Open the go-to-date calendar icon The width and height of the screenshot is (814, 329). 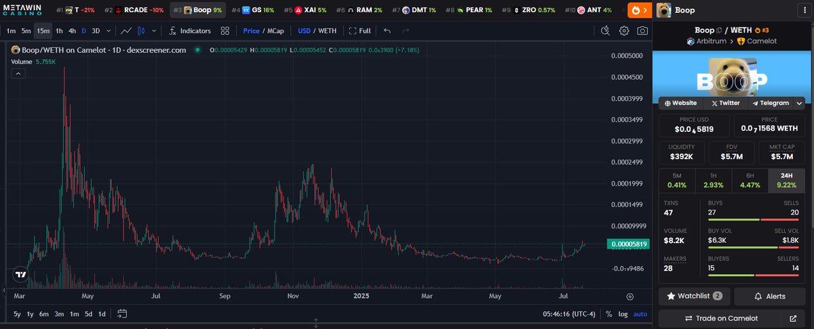tap(122, 313)
